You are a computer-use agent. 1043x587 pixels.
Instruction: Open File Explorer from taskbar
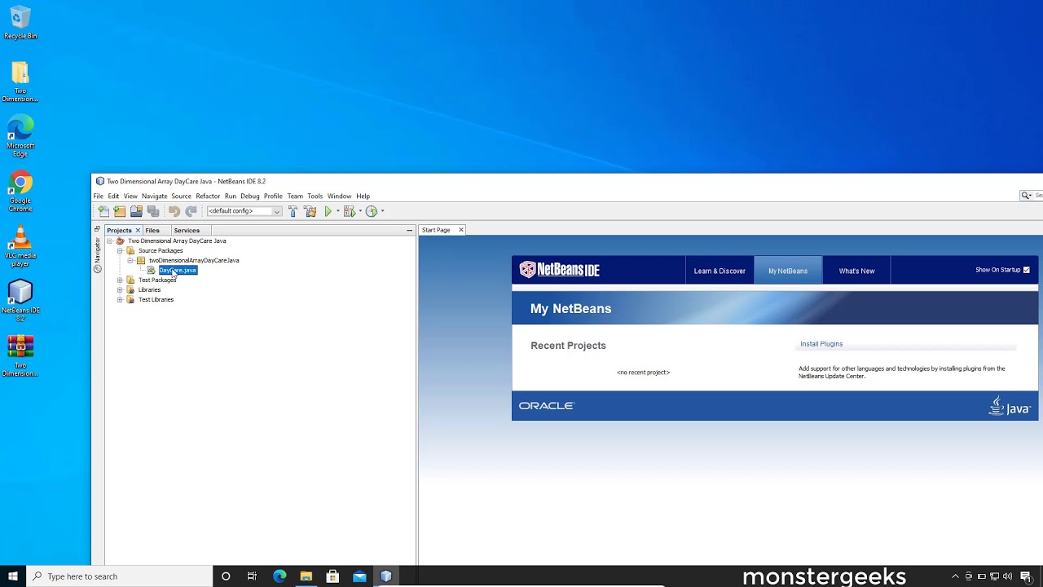[306, 576]
